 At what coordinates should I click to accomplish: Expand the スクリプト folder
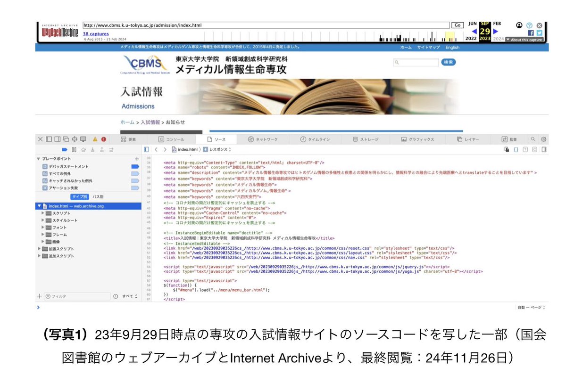pos(42,213)
